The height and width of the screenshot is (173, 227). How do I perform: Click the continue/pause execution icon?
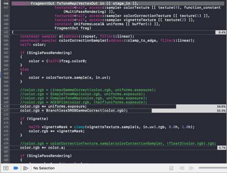point(25,168)
